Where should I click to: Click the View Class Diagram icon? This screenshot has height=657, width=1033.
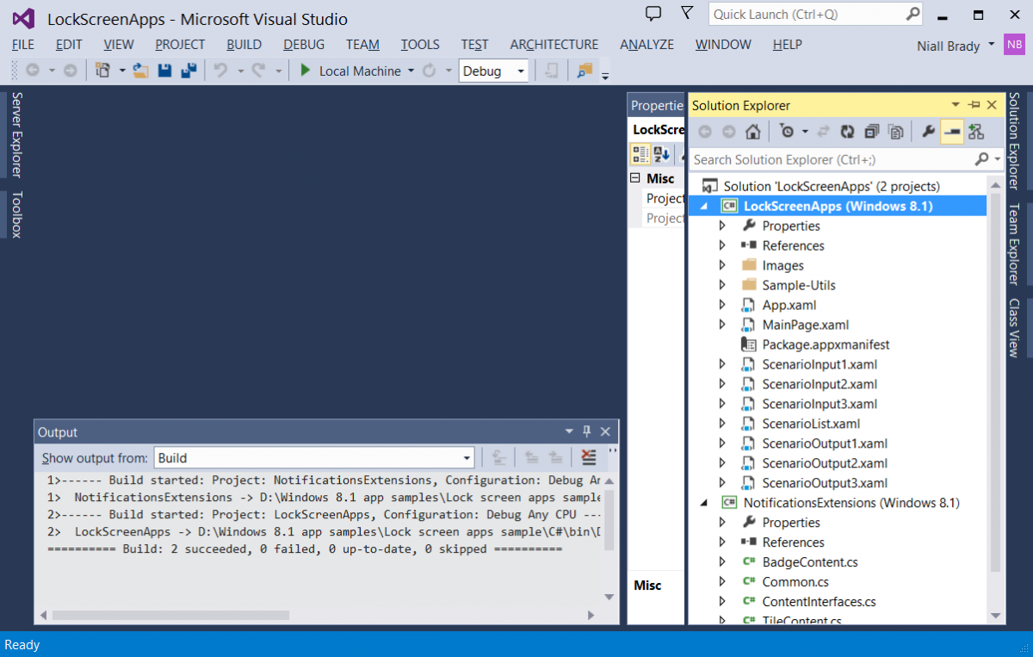975,132
